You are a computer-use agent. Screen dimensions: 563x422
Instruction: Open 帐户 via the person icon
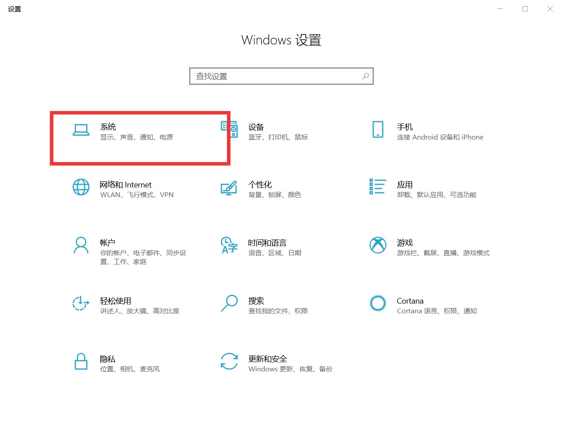point(81,246)
